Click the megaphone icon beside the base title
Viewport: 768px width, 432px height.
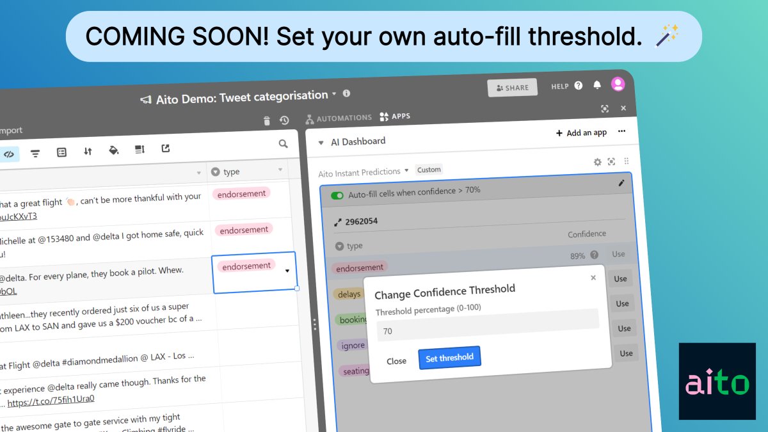tap(146, 100)
